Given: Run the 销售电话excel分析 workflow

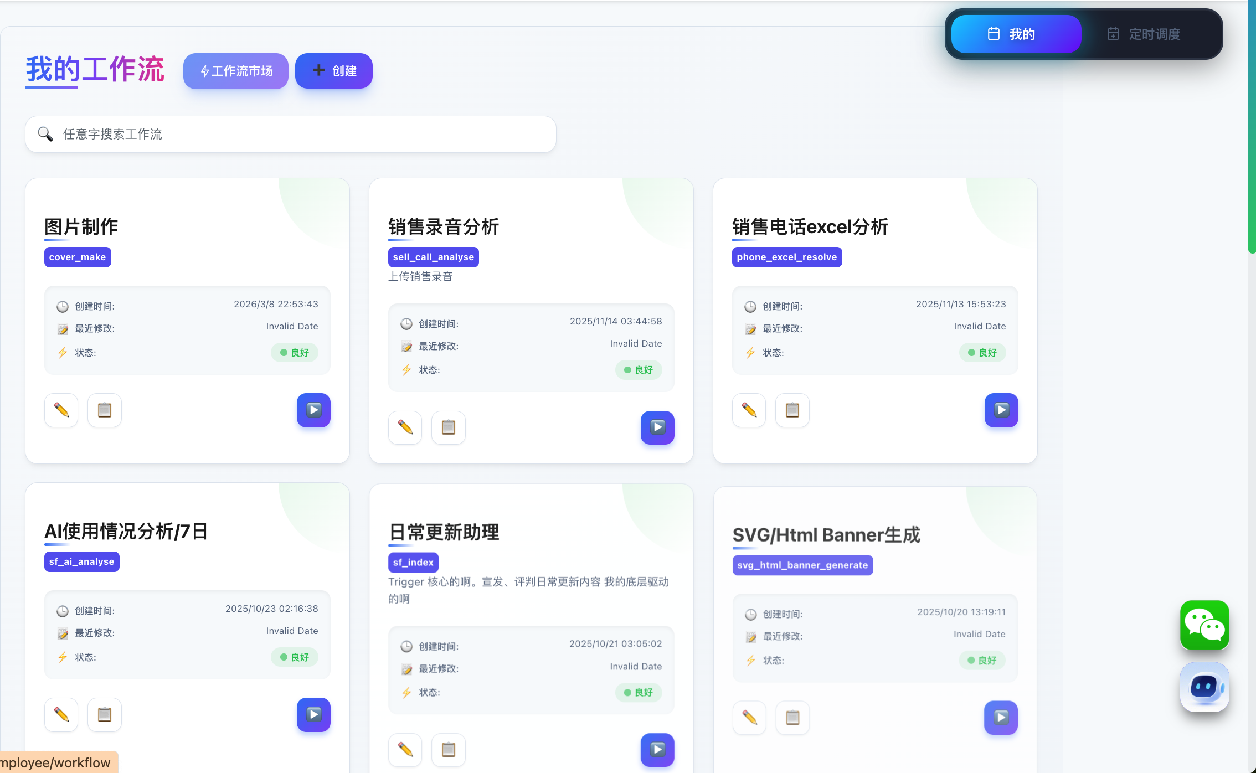Looking at the screenshot, I should click(x=1001, y=410).
